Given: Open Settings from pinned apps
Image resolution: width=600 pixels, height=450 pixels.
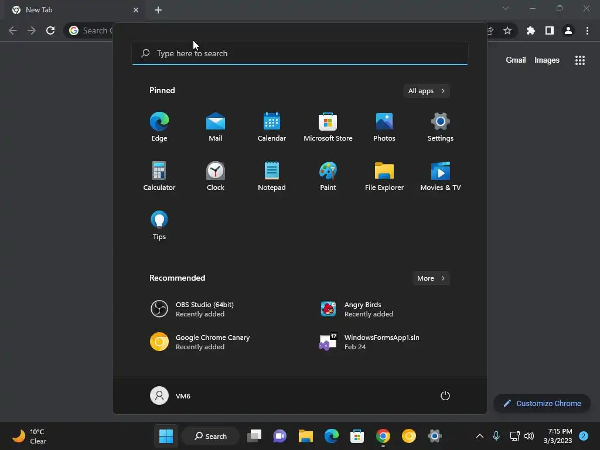Looking at the screenshot, I should 441,127.
